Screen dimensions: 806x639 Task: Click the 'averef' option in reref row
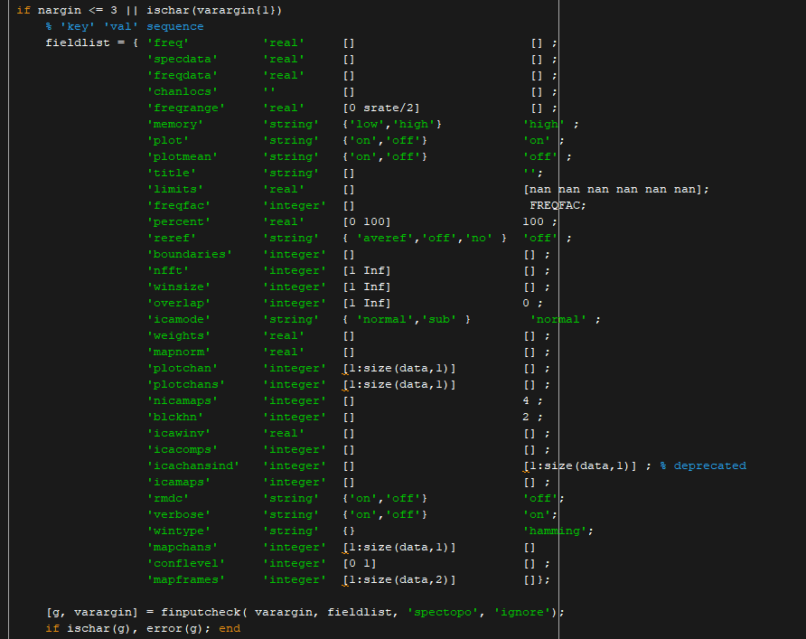pos(388,238)
